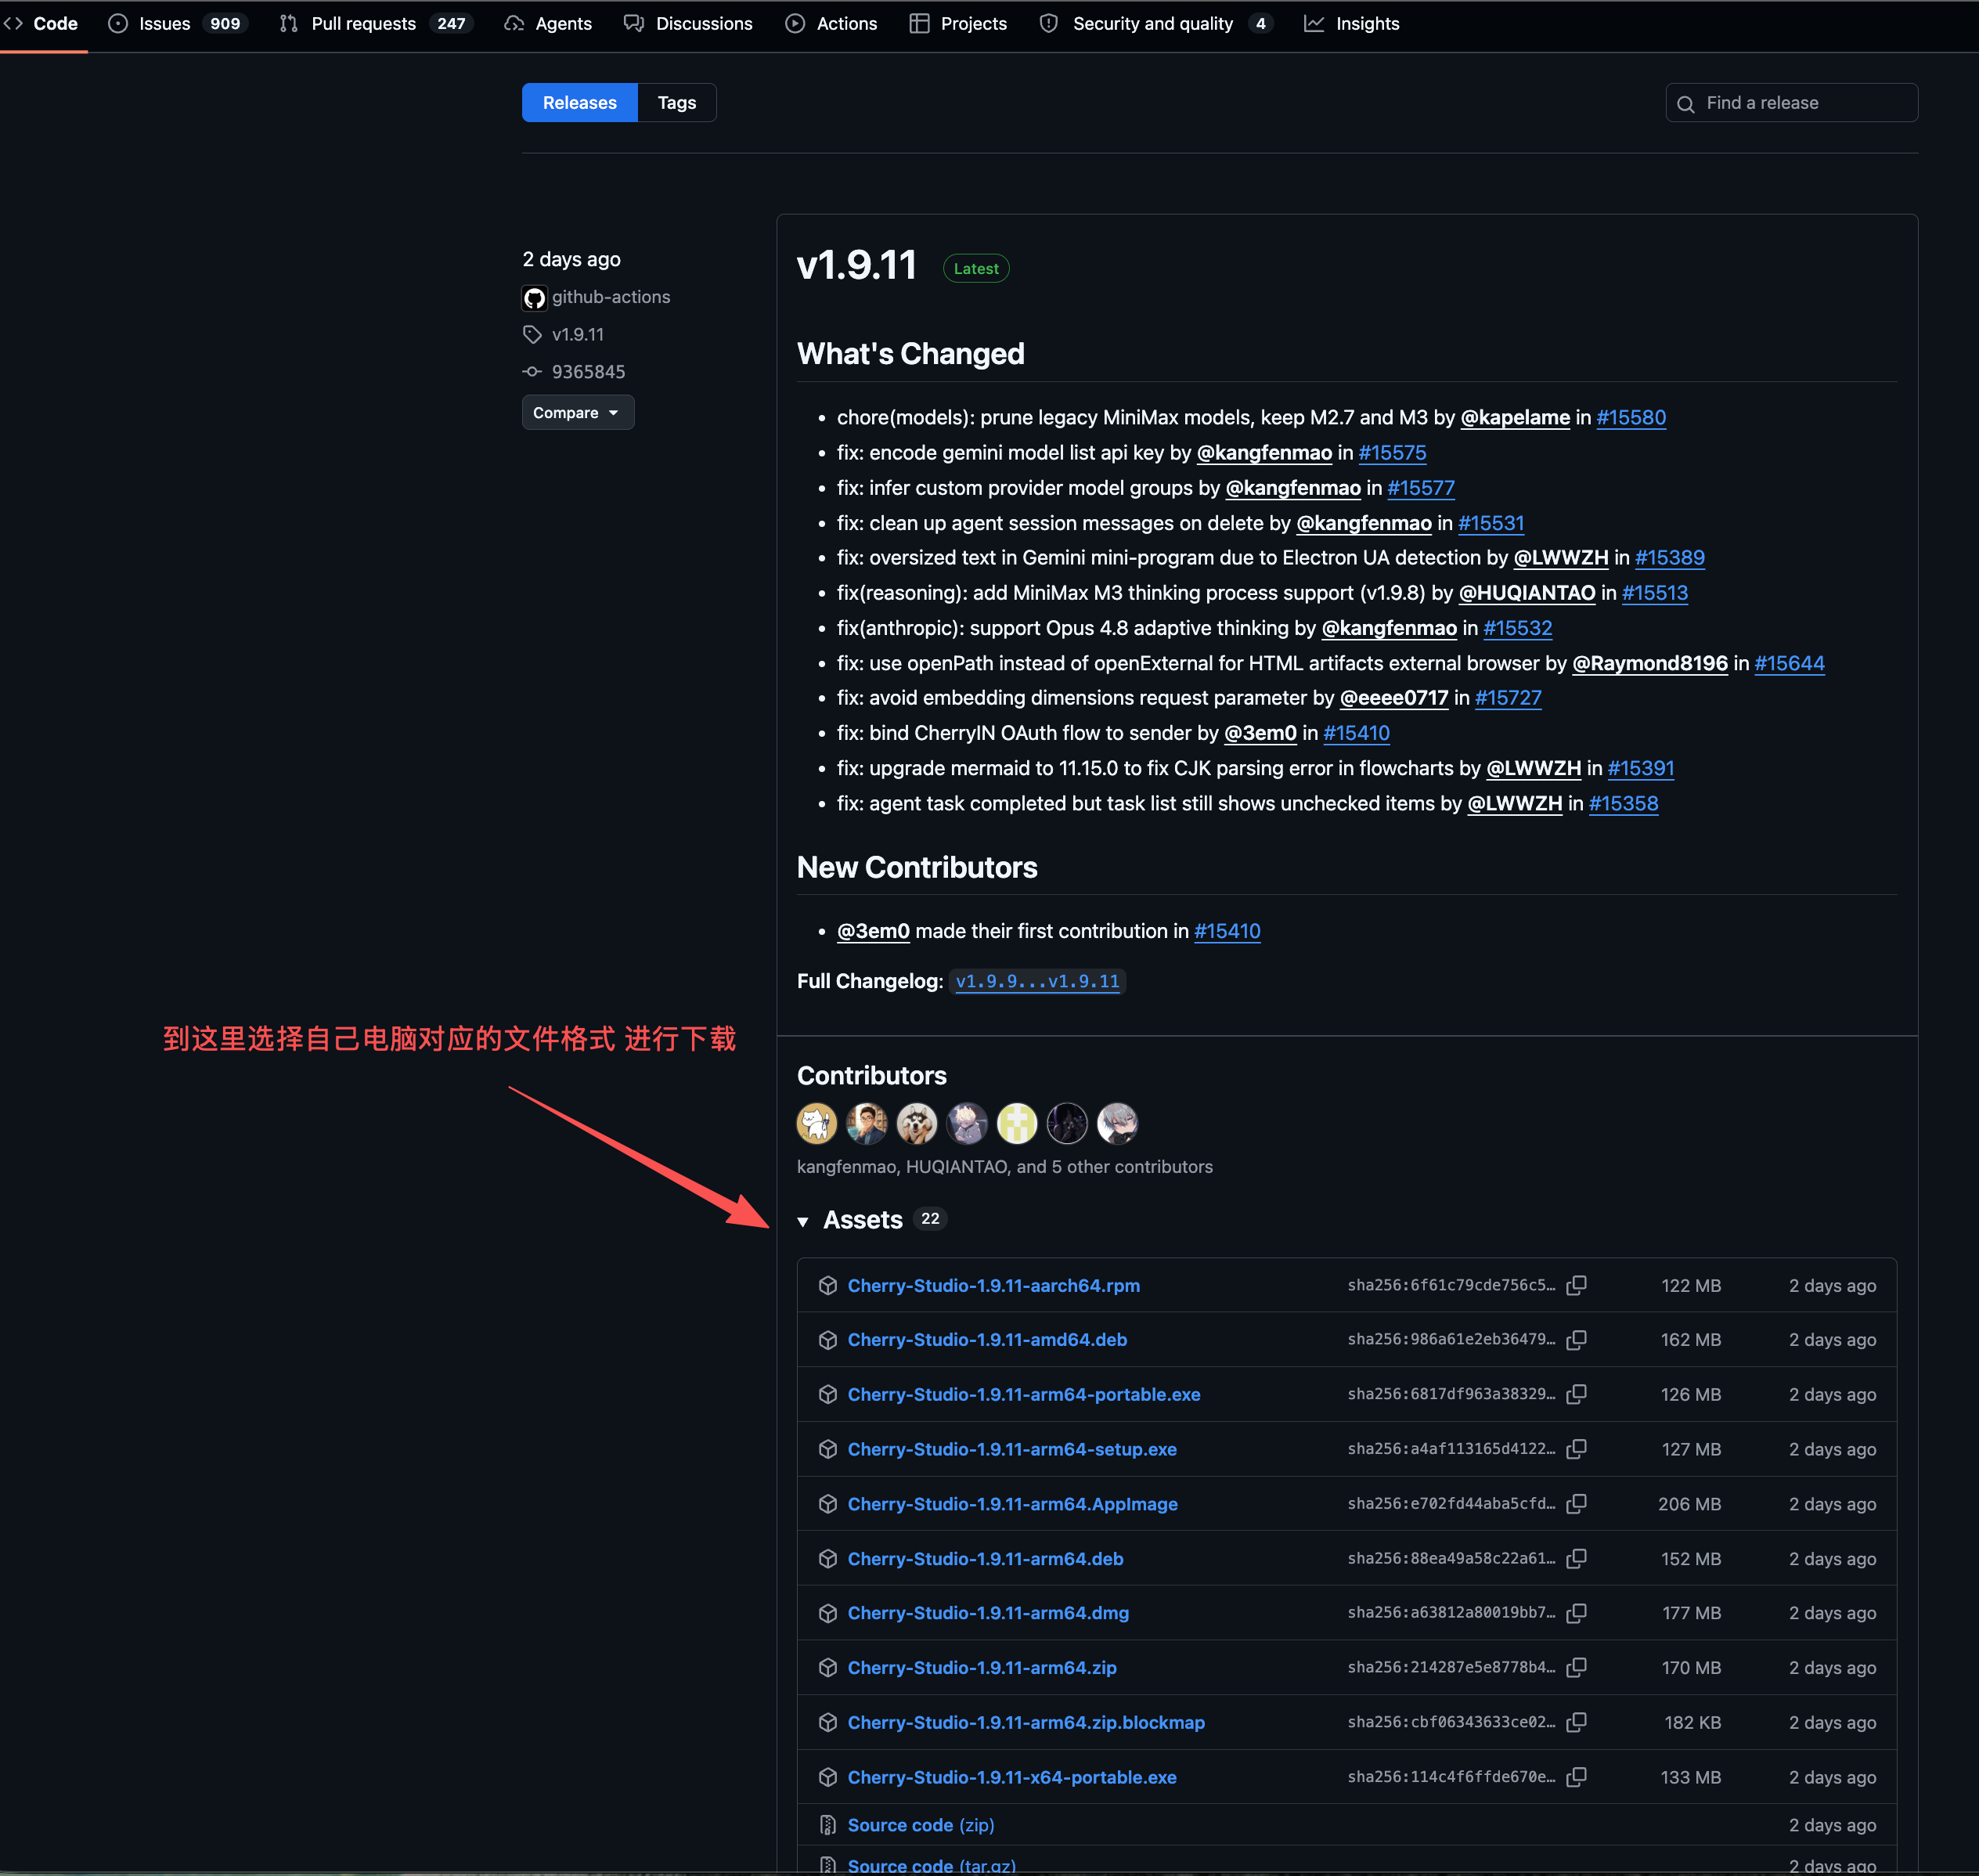Open the Issues tab
Screen dimensions: 1979x1876
tap(177, 24)
